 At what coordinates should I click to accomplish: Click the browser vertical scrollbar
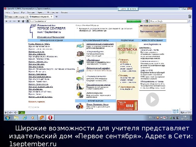(191, 67)
